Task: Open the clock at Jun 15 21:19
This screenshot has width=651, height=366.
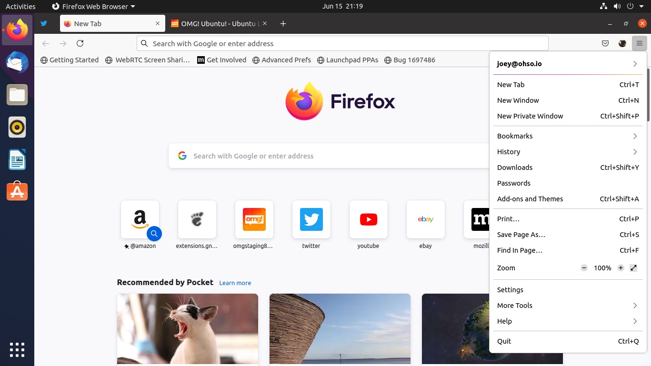Action: [x=342, y=6]
